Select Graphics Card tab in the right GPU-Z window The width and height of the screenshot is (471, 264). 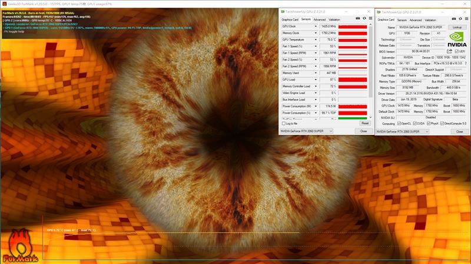pyautogui.click(x=386, y=19)
